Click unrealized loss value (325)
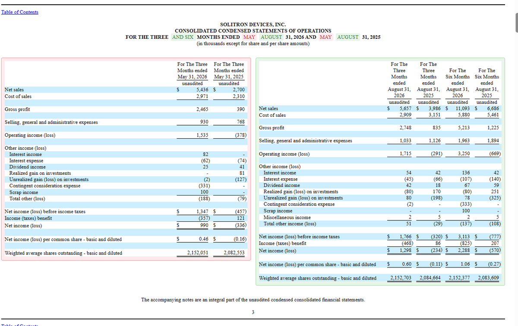This screenshot has height=326, width=518. pyautogui.click(x=494, y=198)
